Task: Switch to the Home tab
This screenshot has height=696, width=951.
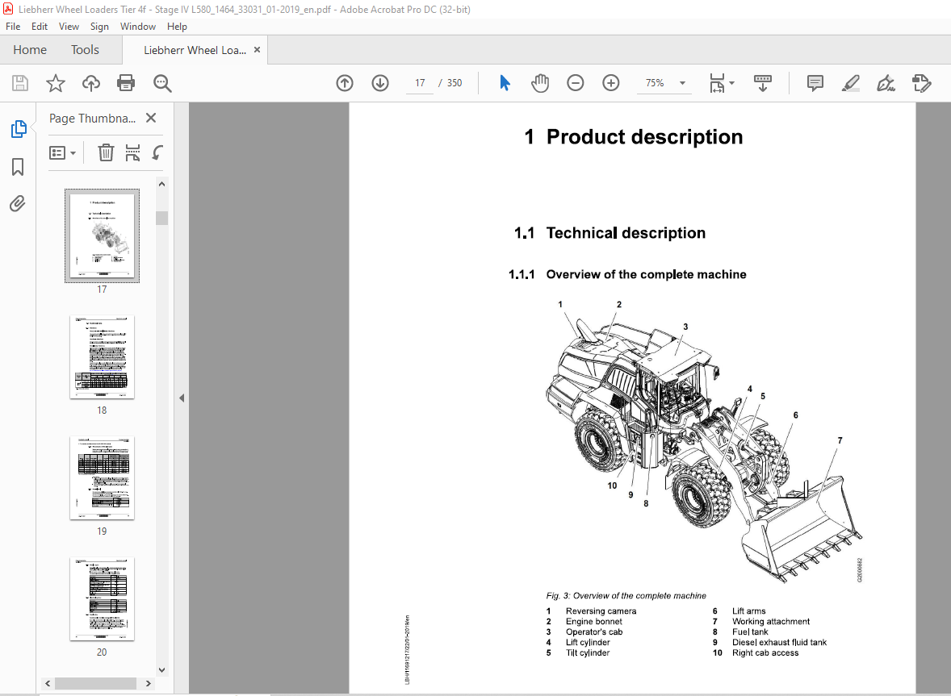Action: (x=30, y=50)
